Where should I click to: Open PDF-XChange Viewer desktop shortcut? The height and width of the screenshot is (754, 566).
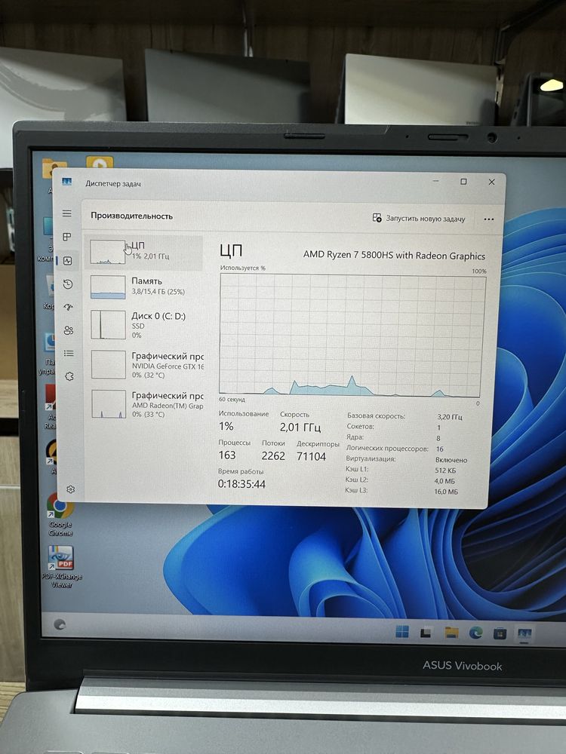[x=62, y=568]
